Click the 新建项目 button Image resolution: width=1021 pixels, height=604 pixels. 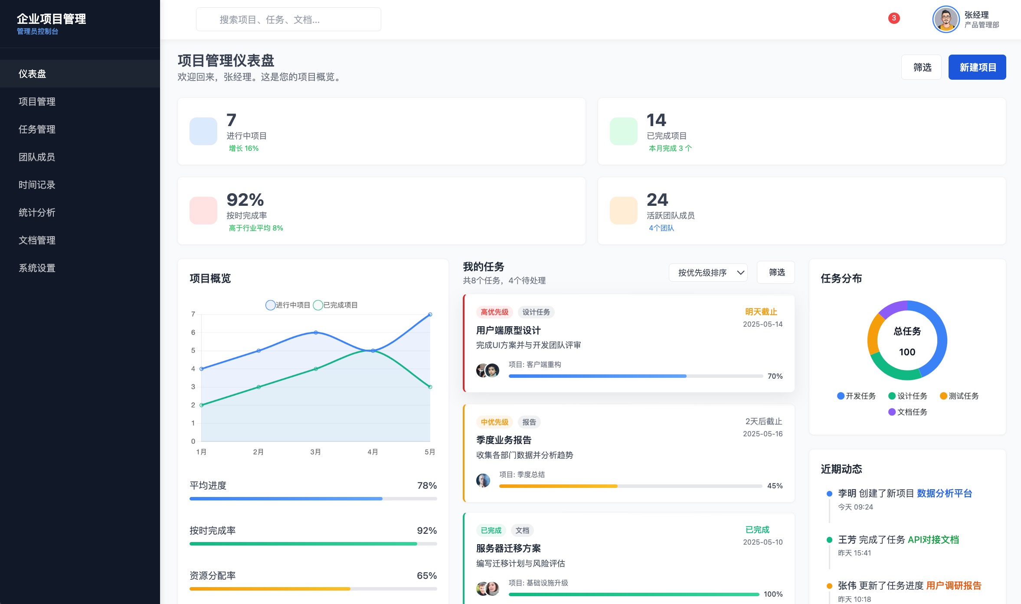pos(977,67)
